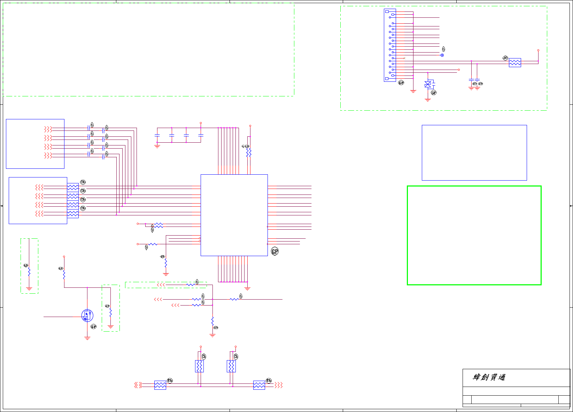Click the diode symbol below the connector
The width and height of the screenshot is (573, 412).
(428, 84)
